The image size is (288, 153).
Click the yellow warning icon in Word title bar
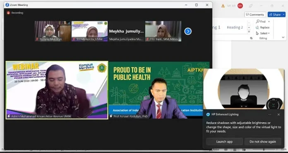pos(223,6)
